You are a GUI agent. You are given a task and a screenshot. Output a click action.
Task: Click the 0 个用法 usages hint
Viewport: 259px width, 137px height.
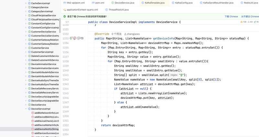[x=117, y=34]
